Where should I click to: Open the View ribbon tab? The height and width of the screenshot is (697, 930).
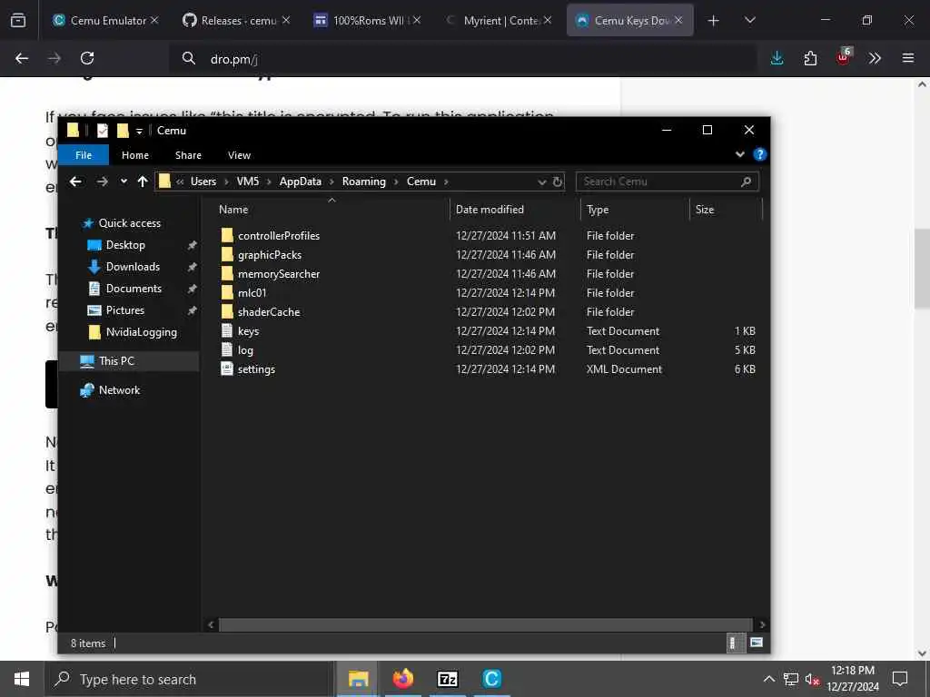click(239, 155)
